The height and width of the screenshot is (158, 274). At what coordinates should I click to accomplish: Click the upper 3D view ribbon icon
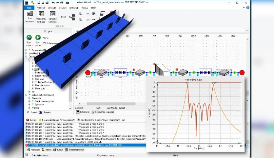tap(80, 14)
